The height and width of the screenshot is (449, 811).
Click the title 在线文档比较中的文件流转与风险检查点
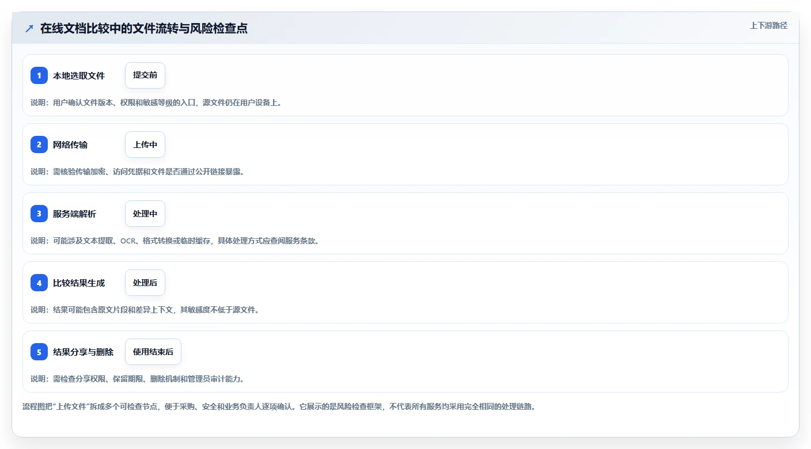coord(144,28)
